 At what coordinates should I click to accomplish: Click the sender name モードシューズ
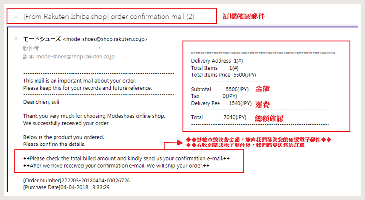(x=42, y=39)
